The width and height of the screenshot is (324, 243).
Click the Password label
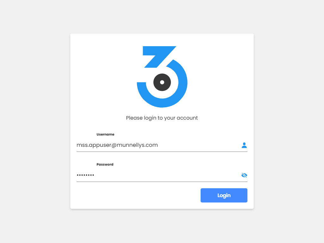(105, 165)
